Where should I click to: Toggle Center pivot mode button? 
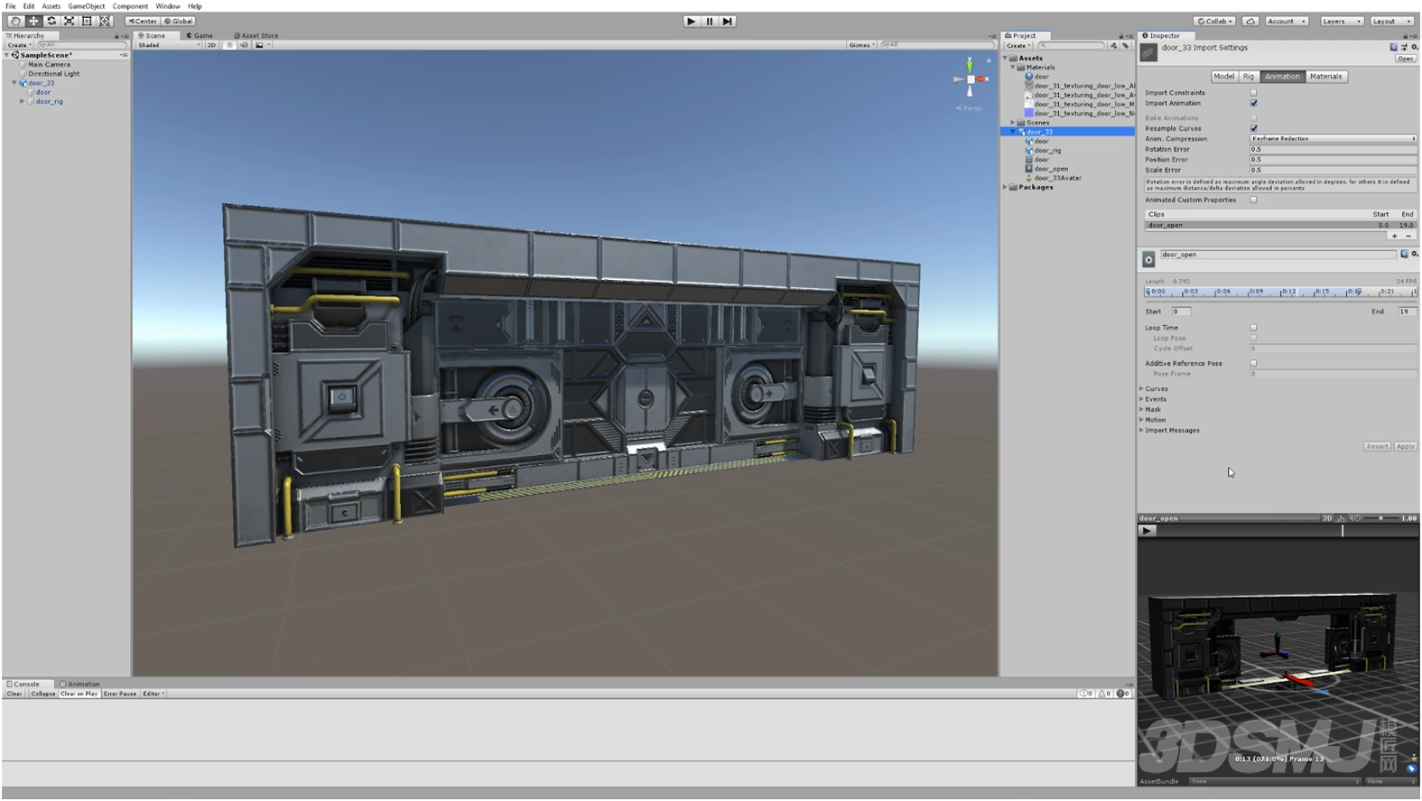[142, 21]
